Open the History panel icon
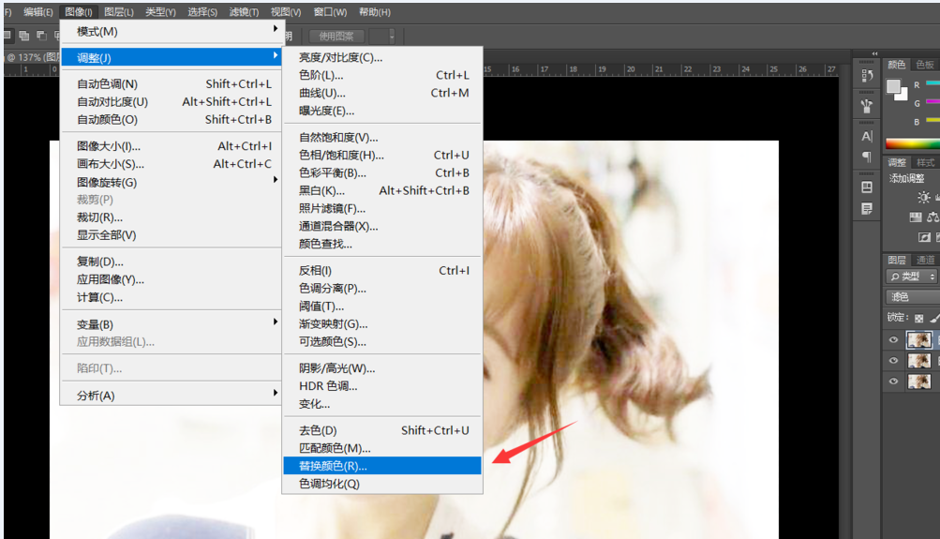940x539 pixels. 867,76
